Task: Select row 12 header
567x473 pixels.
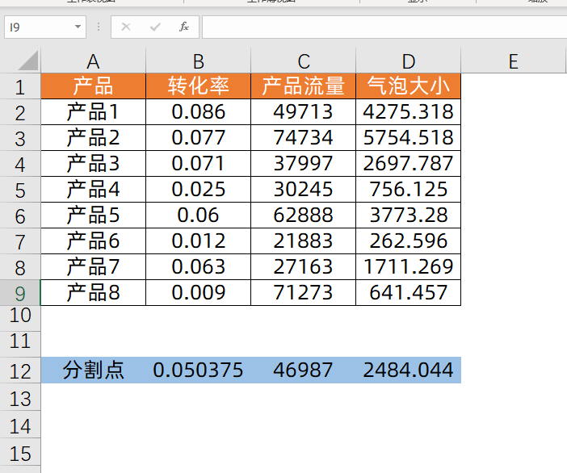Action: click(20, 370)
